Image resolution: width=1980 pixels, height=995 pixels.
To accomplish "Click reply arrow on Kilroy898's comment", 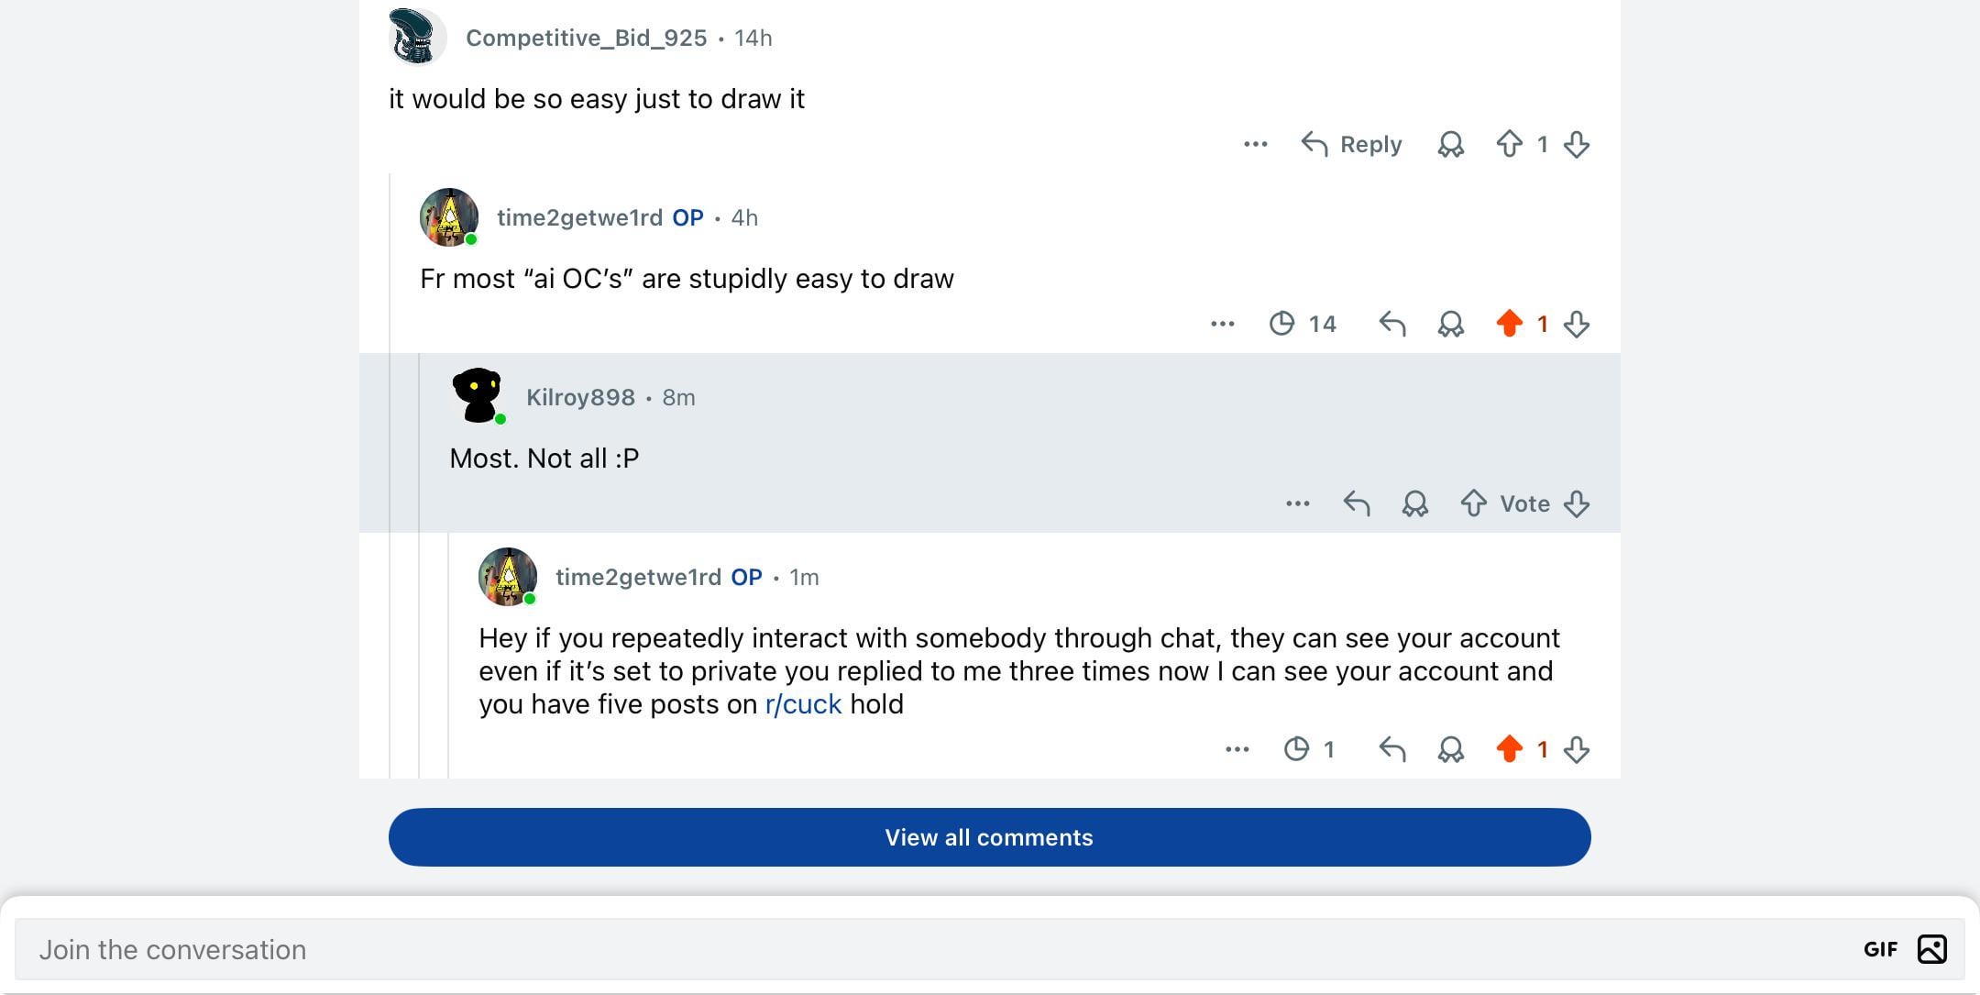I will click(1356, 503).
